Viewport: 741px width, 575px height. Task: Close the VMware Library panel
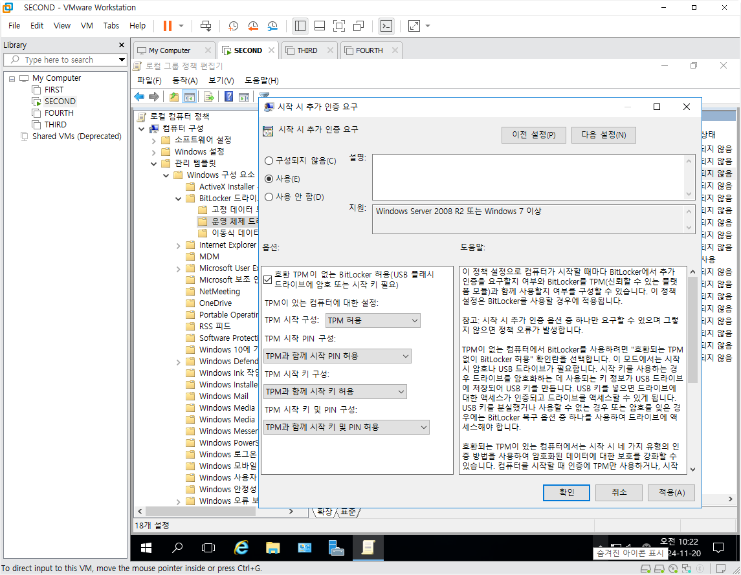pyautogui.click(x=122, y=45)
